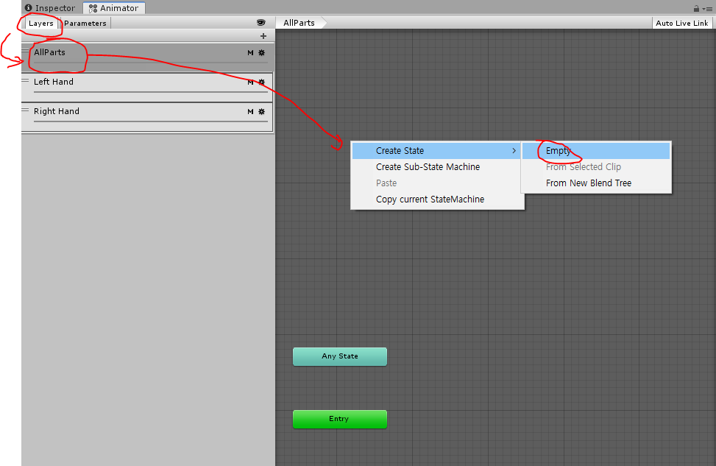The image size is (716, 466).
Task: Open the Layers tab
Action: (41, 24)
